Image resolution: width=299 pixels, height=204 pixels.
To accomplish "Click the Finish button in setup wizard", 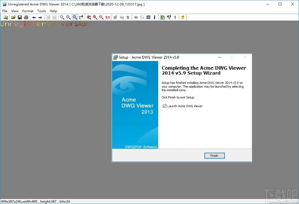I will click(214, 155).
